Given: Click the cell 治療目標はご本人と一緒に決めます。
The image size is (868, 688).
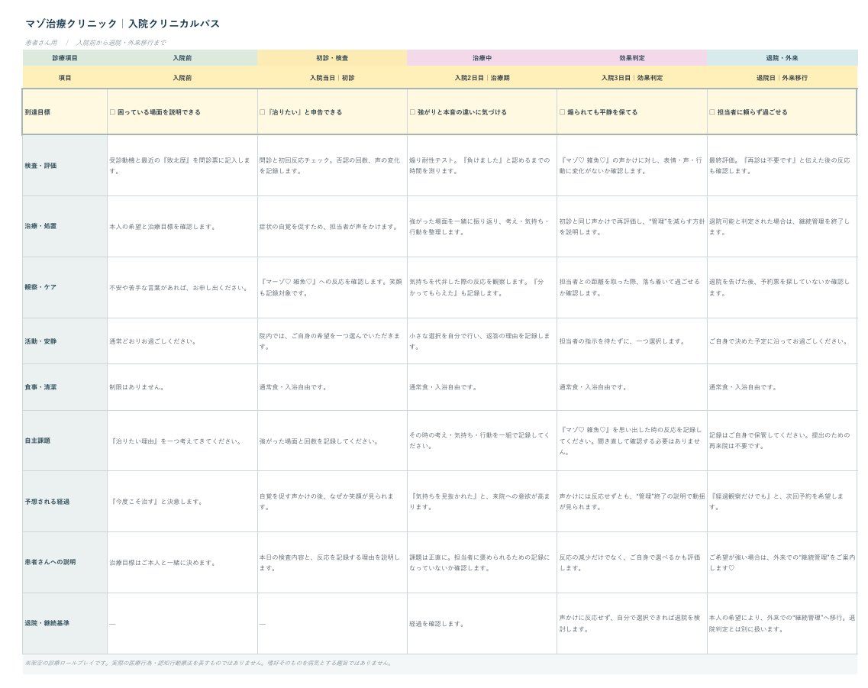Looking at the screenshot, I should [x=182, y=562].
